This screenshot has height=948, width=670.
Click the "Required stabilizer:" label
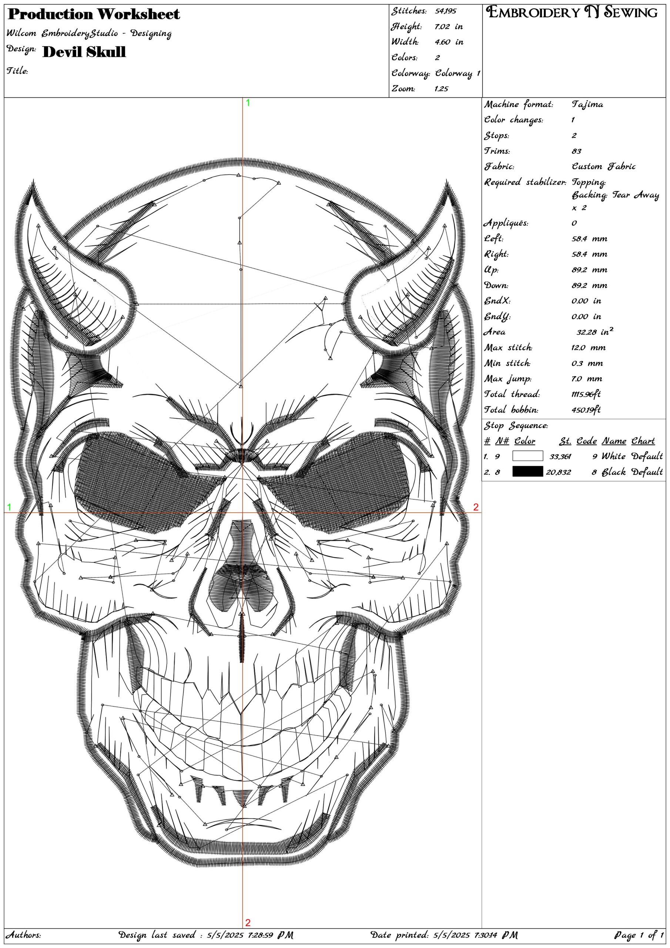(x=525, y=182)
